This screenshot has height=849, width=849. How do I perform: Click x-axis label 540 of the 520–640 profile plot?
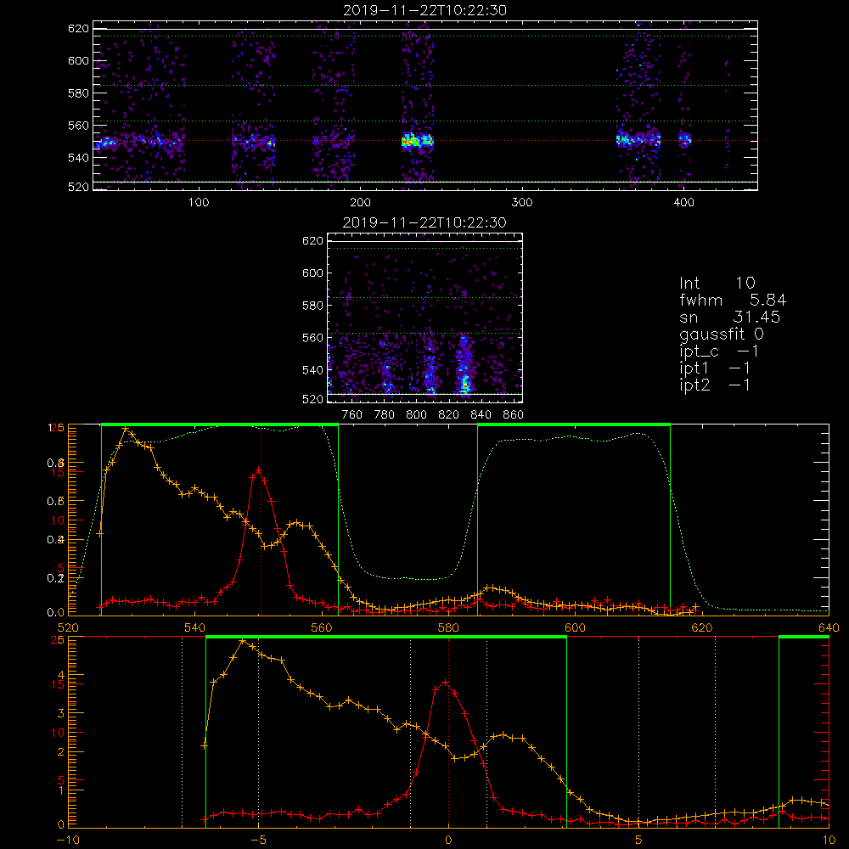[195, 628]
